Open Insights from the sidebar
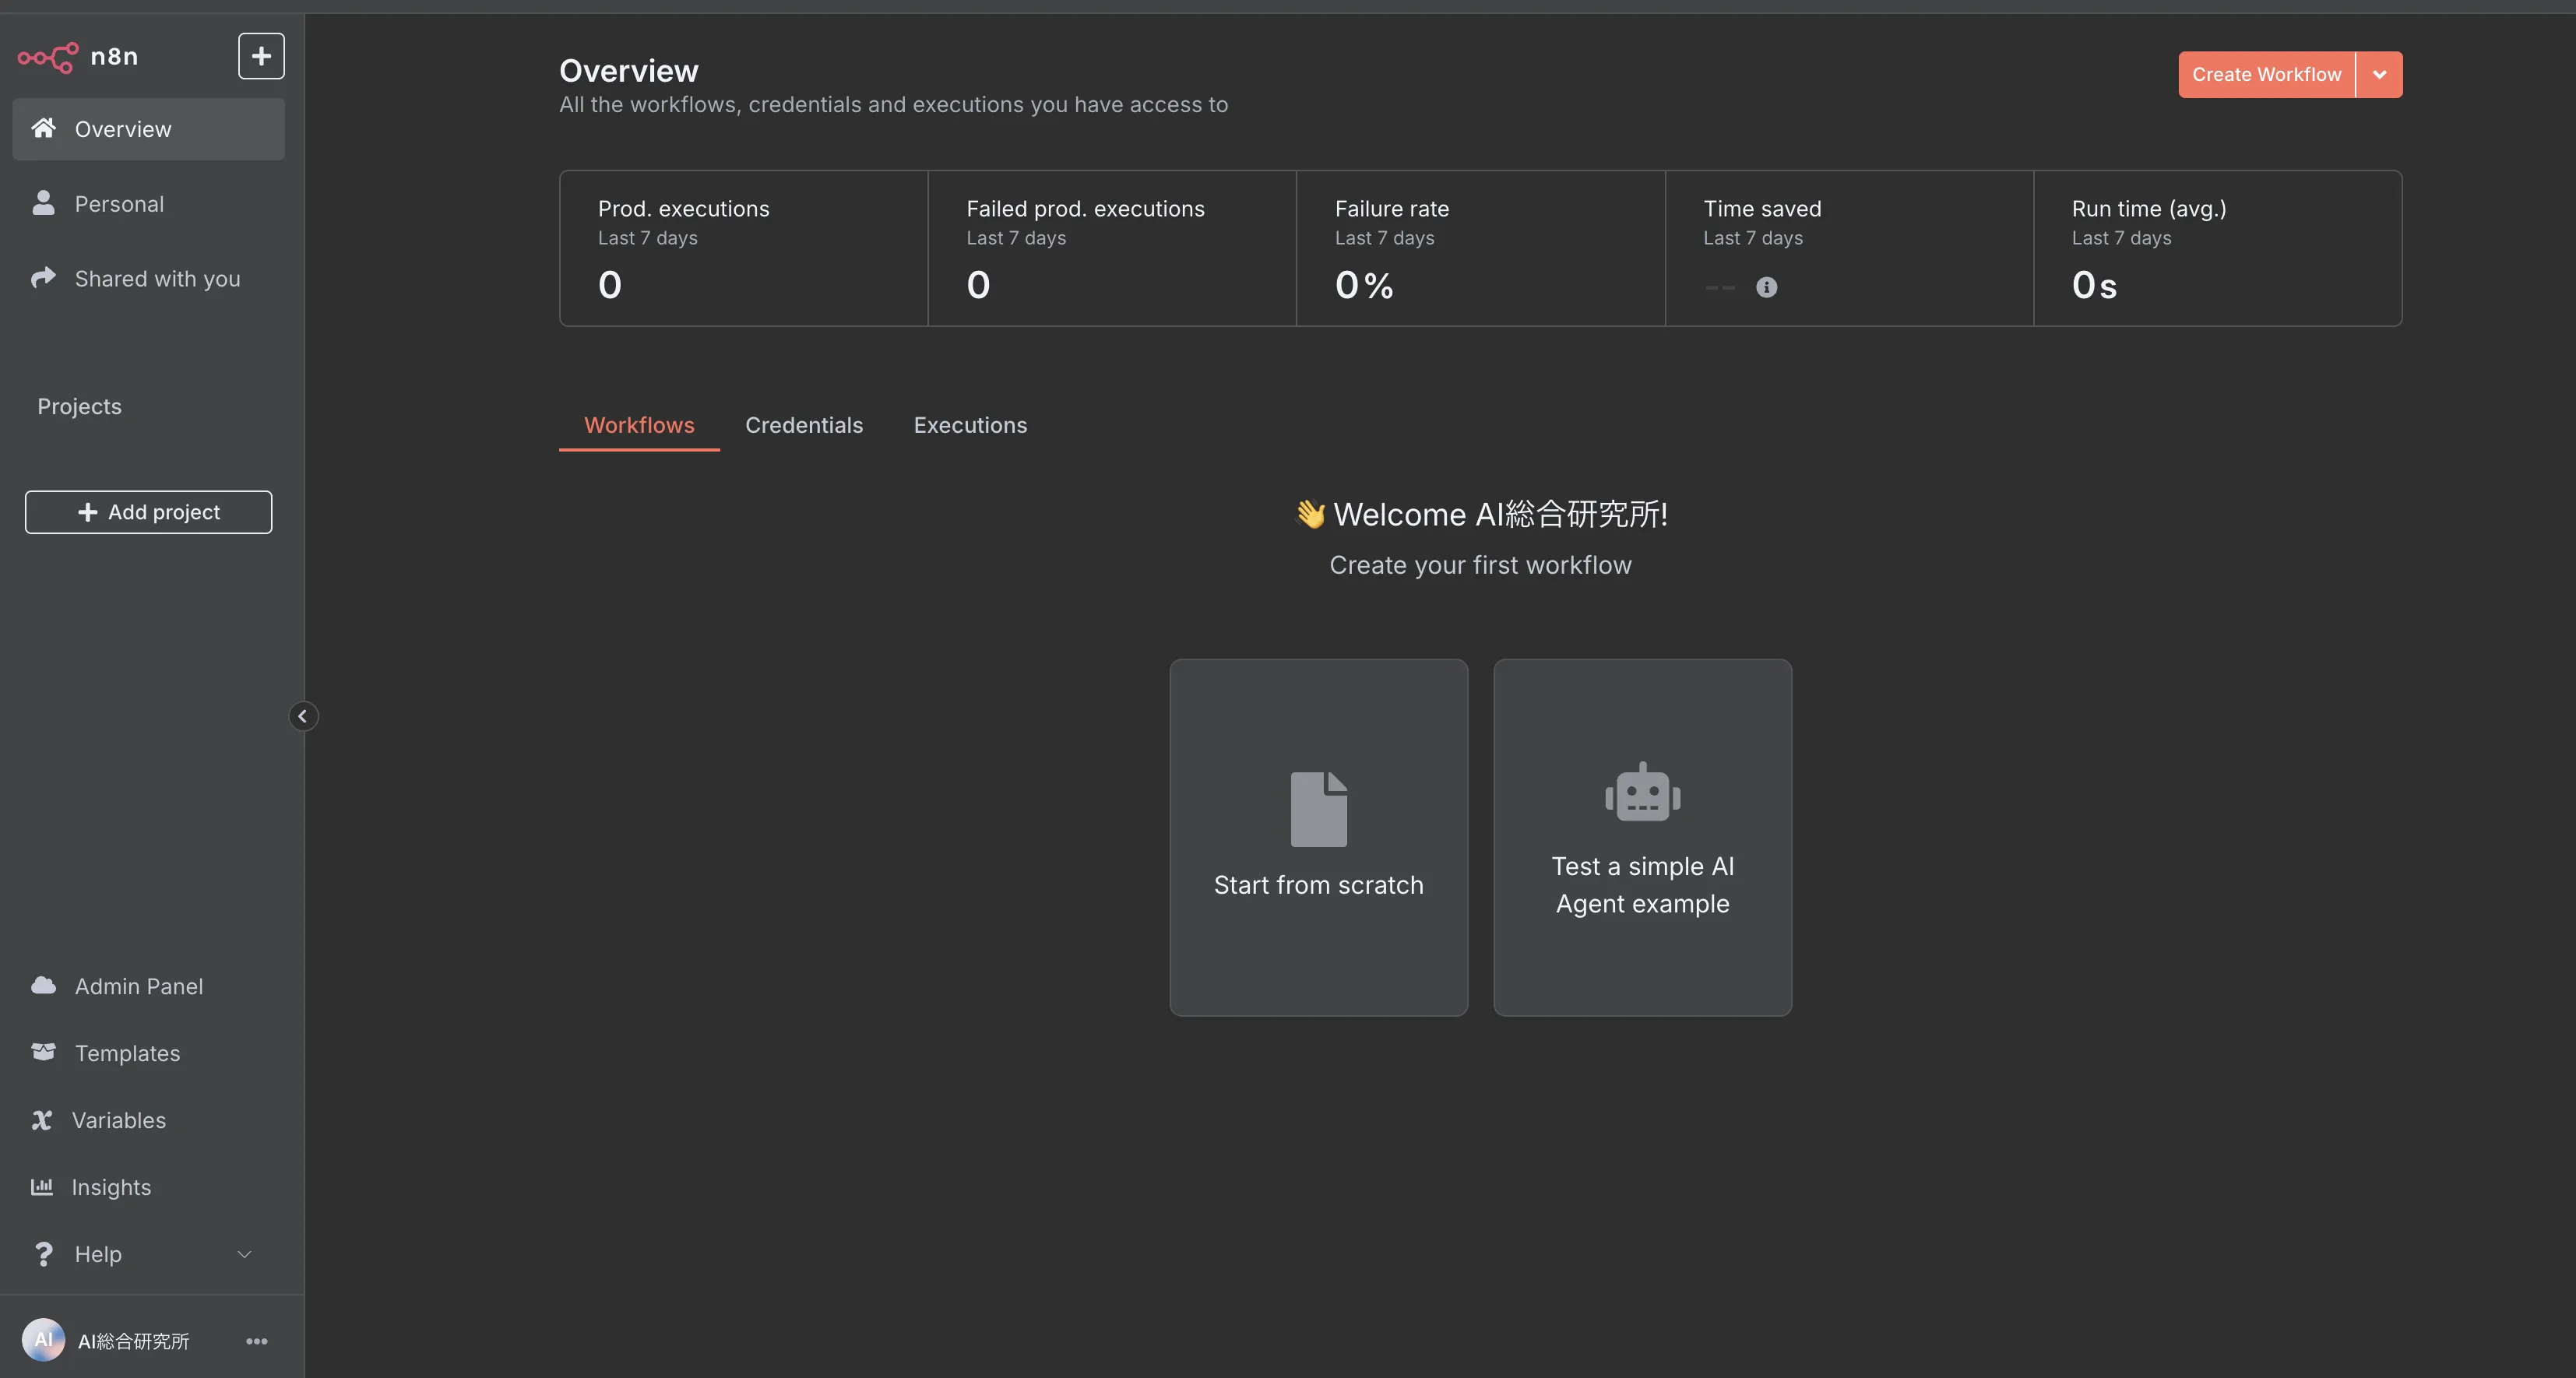This screenshot has height=1378, width=2576. click(x=148, y=1187)
